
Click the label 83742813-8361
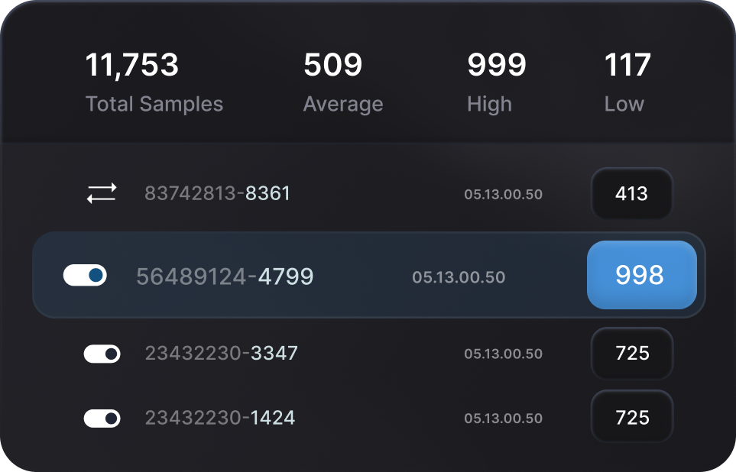pyautogui.click(x=217, y=193)
